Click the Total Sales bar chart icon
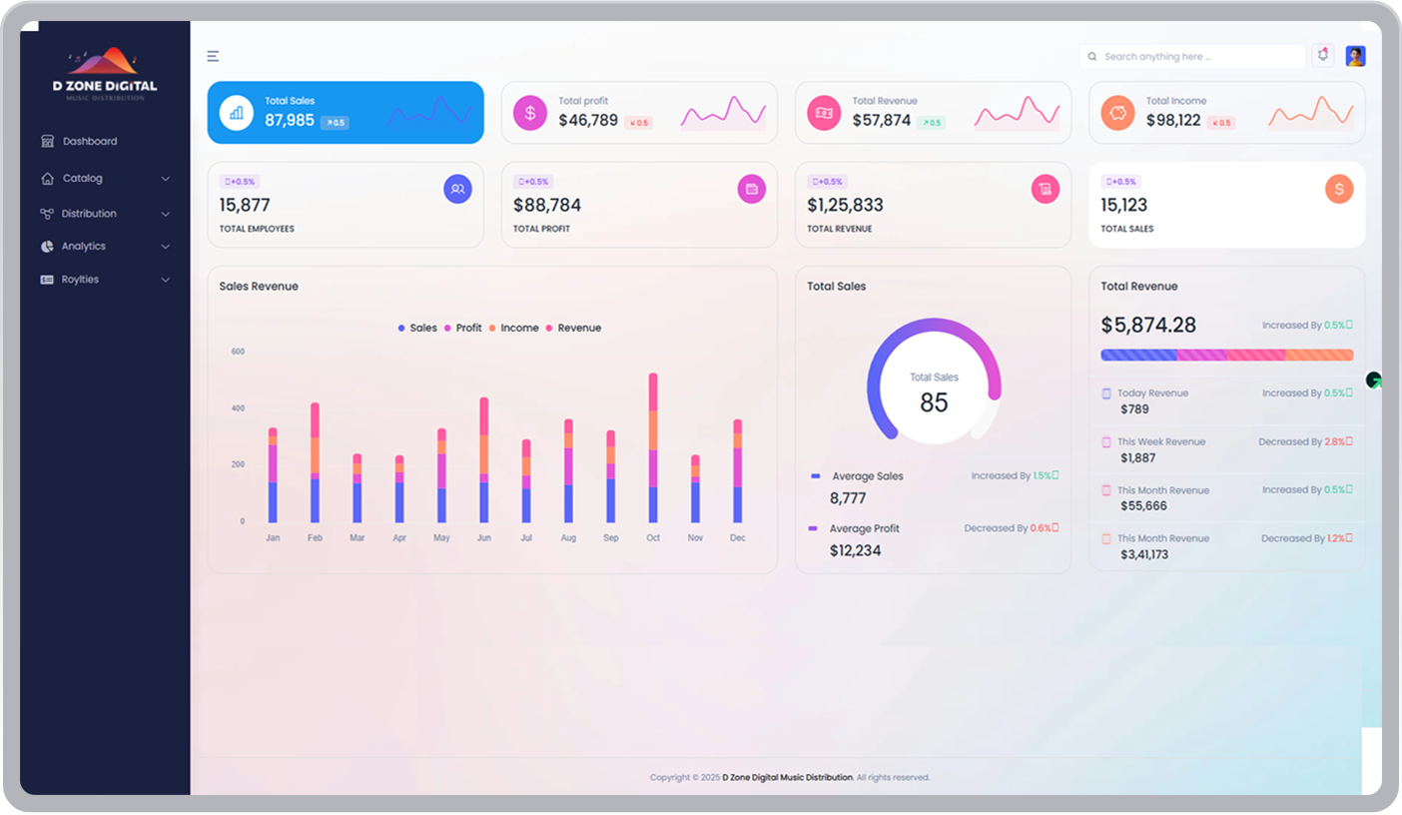Screen dimensions: 1402x815 point(237,113)
